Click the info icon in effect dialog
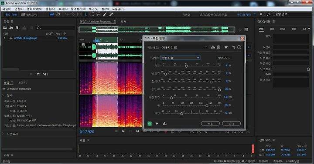Viewport: 314px width, 164px height. click(x=239, y=47)
